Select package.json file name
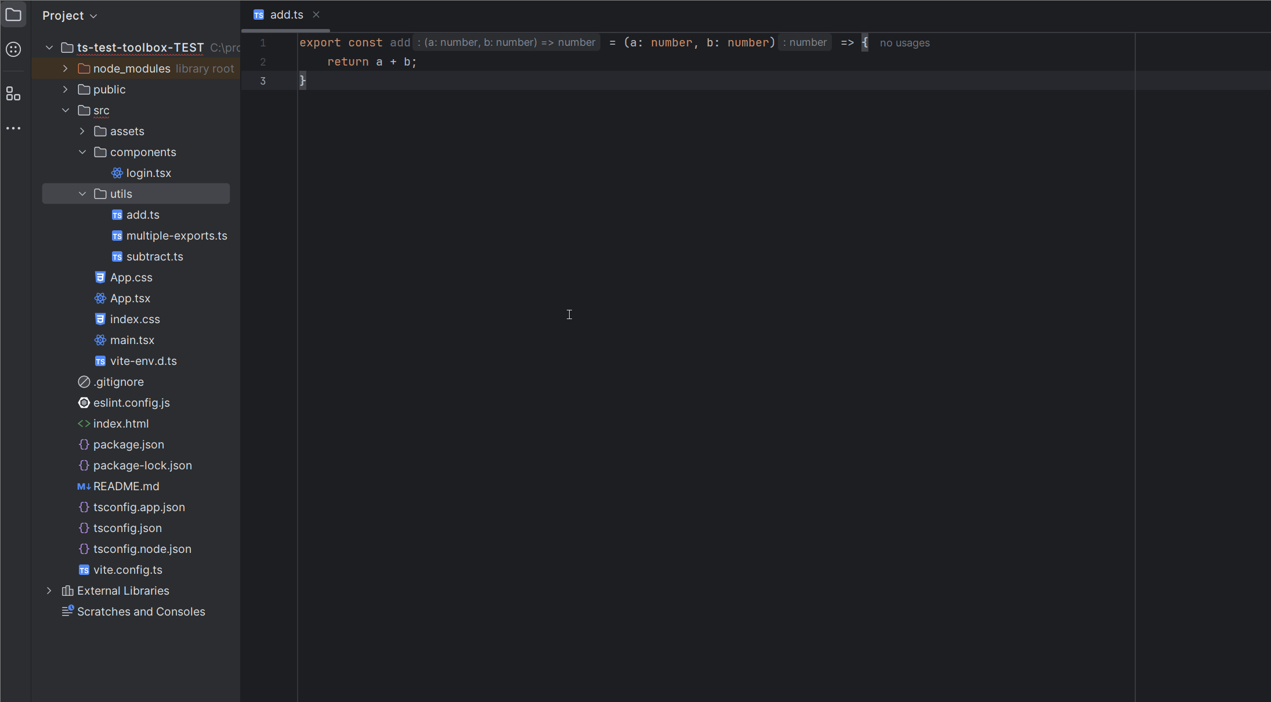 [129, 444]
